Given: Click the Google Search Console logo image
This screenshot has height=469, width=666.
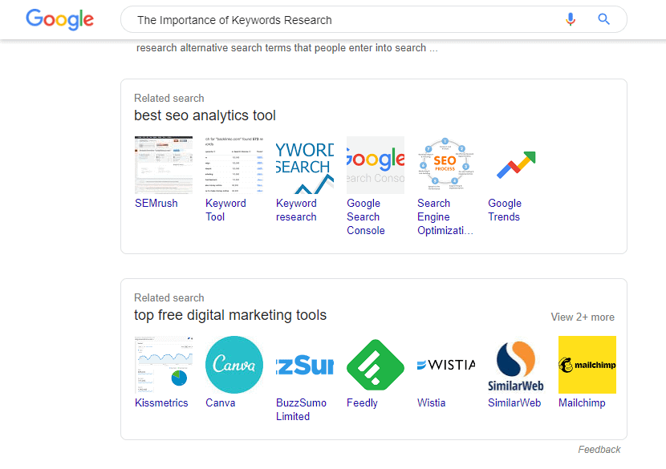Looking at the screenshot, I should [376, 165].
